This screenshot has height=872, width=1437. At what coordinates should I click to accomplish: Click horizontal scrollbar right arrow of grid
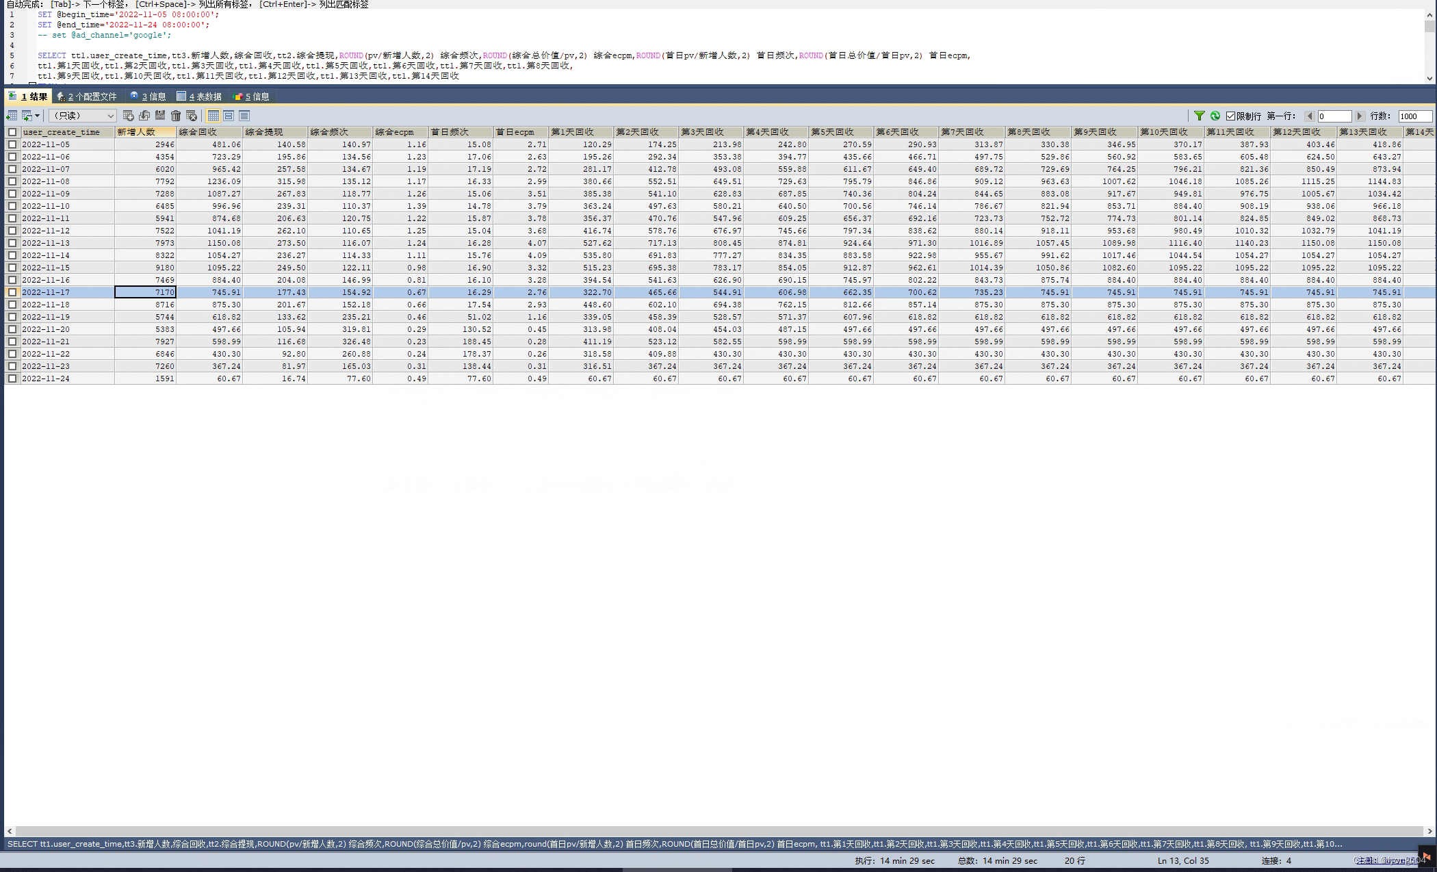[1429, 831]
